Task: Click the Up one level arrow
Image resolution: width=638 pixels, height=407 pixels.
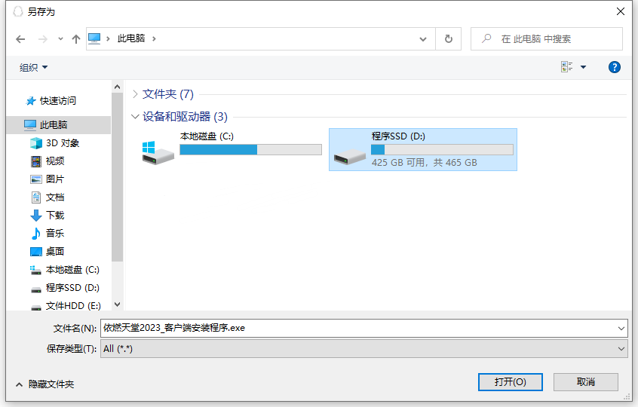Action: [x=75, y=39]
